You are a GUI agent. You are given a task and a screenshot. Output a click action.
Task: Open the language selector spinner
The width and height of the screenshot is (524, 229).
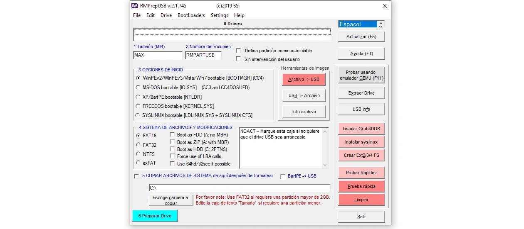click(381, 24)
